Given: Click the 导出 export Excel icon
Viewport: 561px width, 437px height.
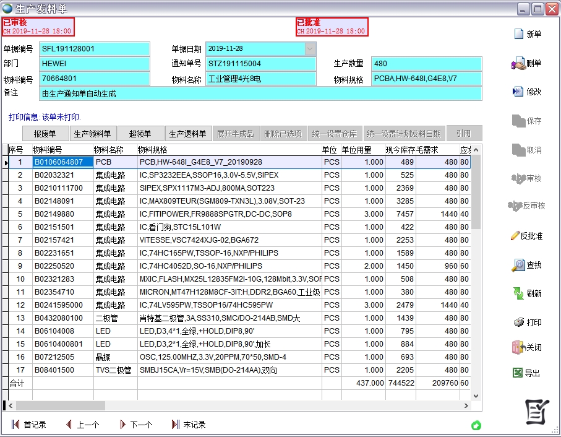Looking at the screenshot, I should coord(518,373).
